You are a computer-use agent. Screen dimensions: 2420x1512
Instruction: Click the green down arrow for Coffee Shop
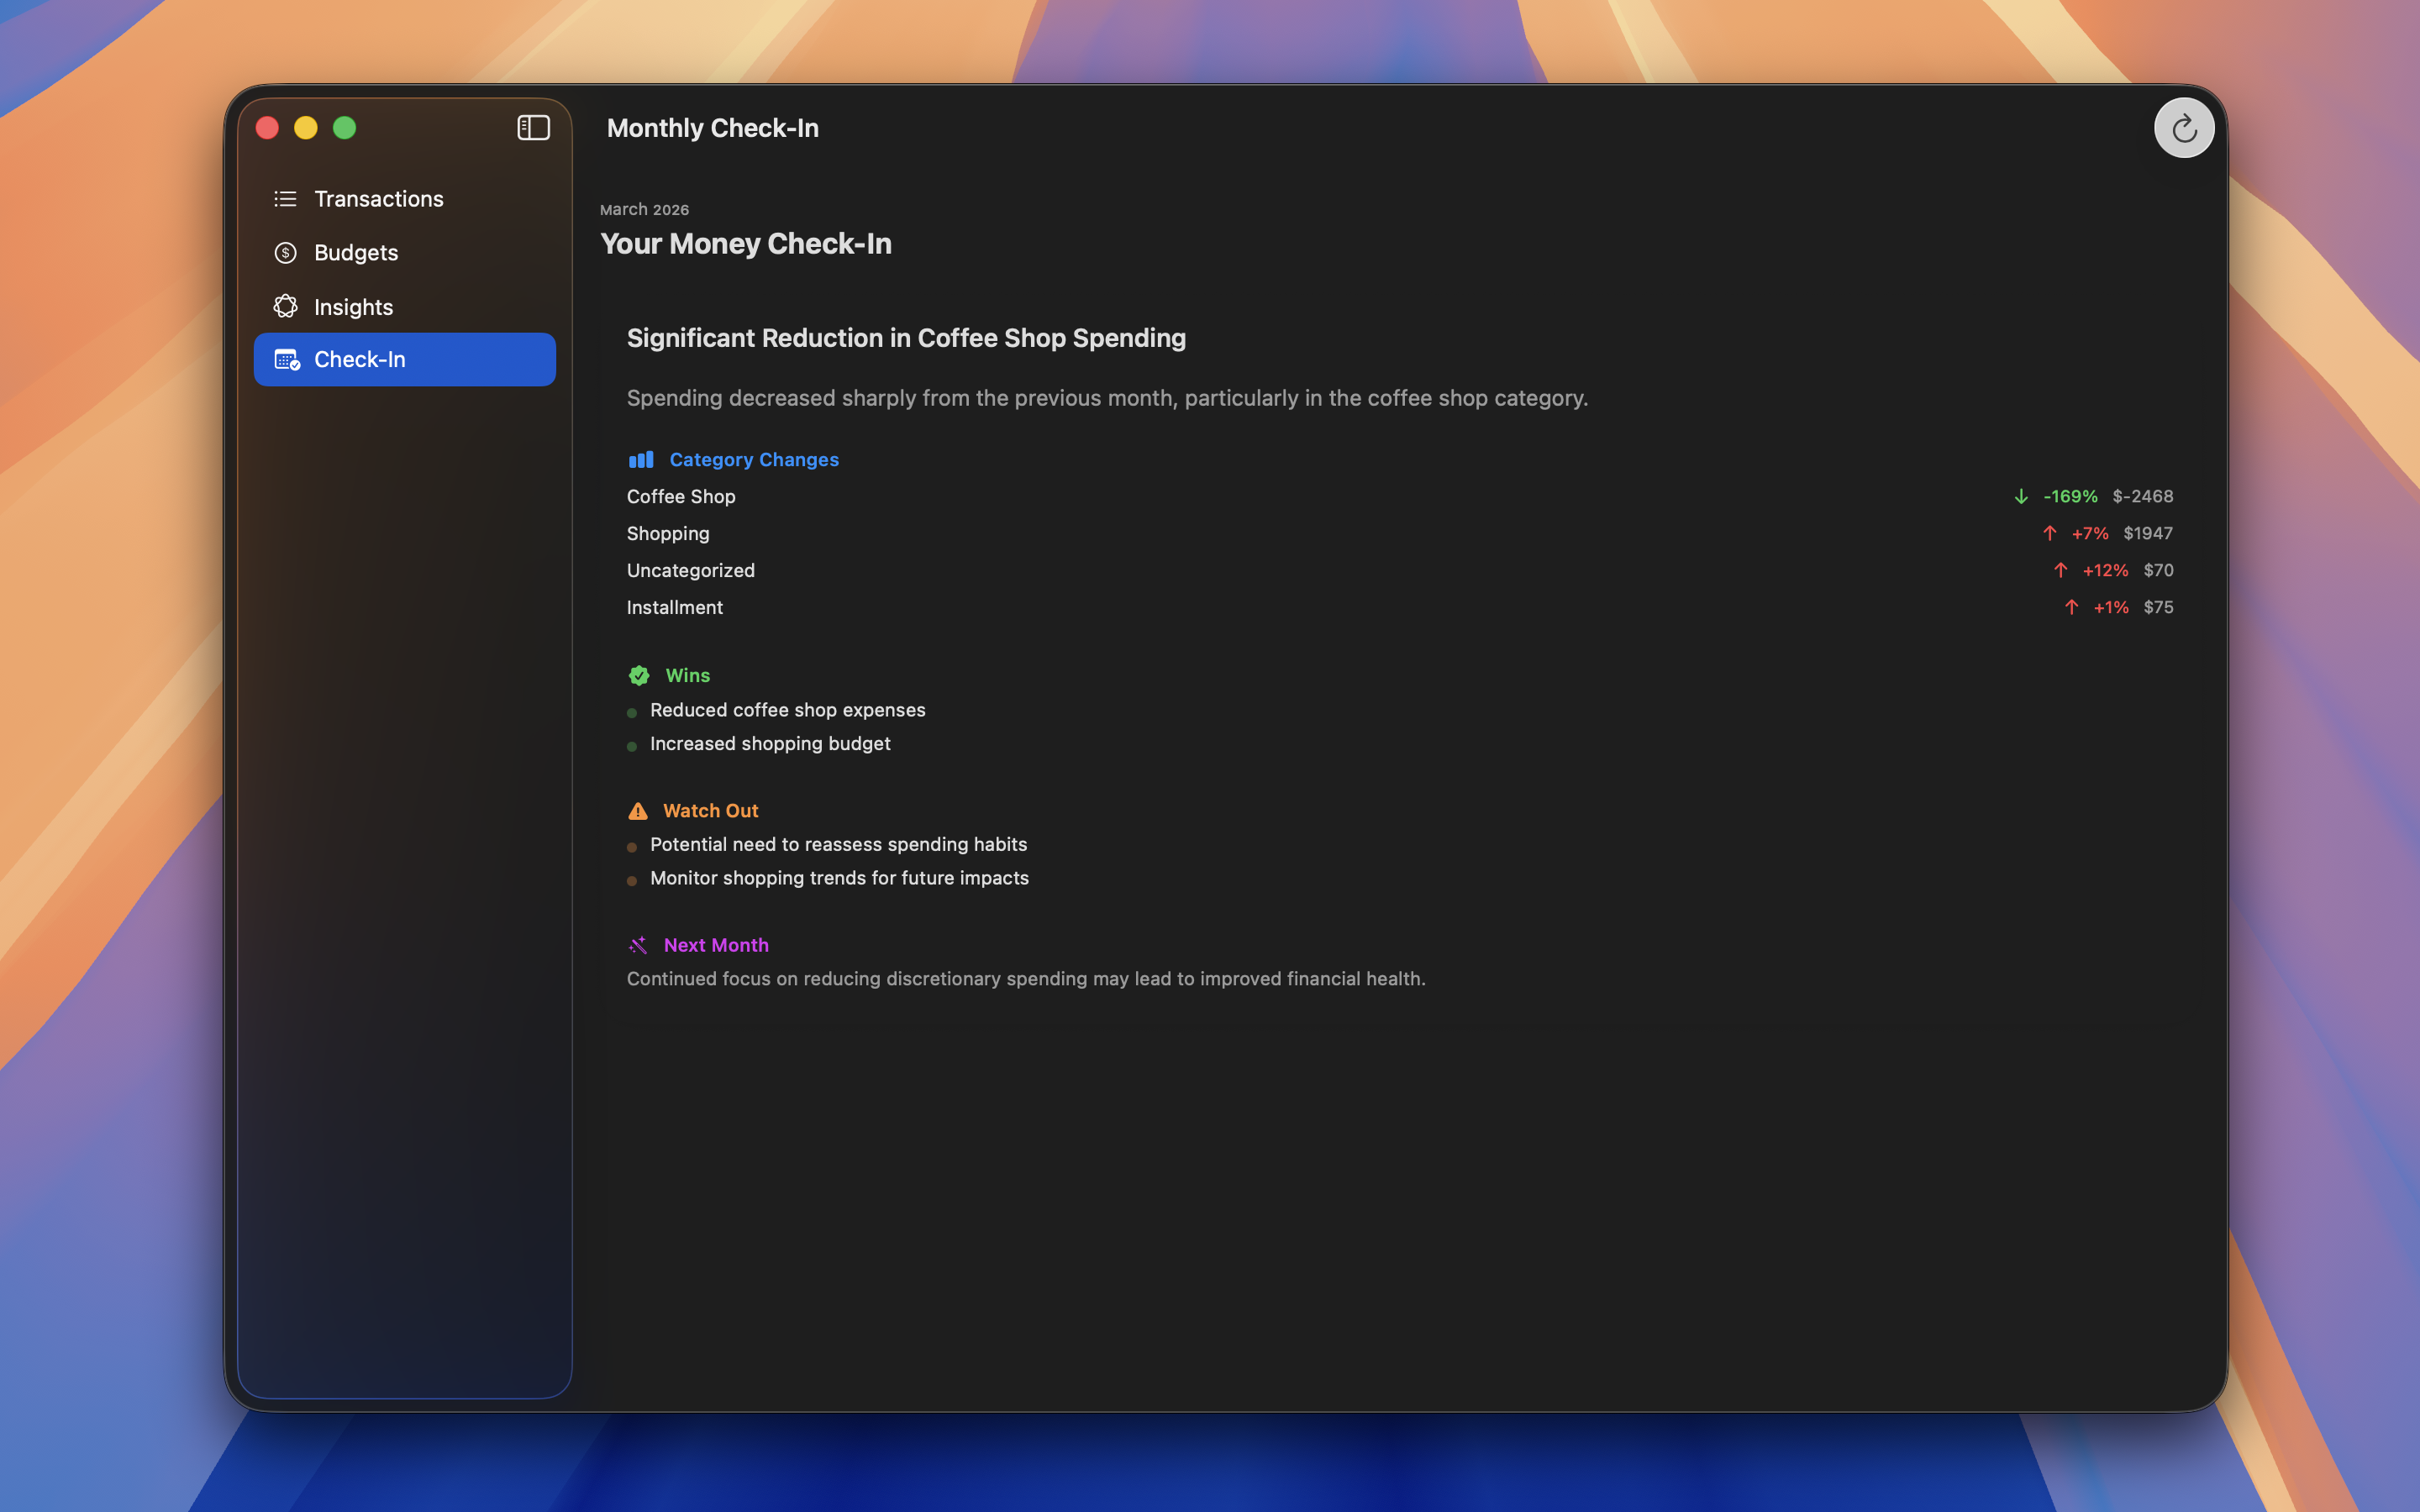coord(2021,497)
